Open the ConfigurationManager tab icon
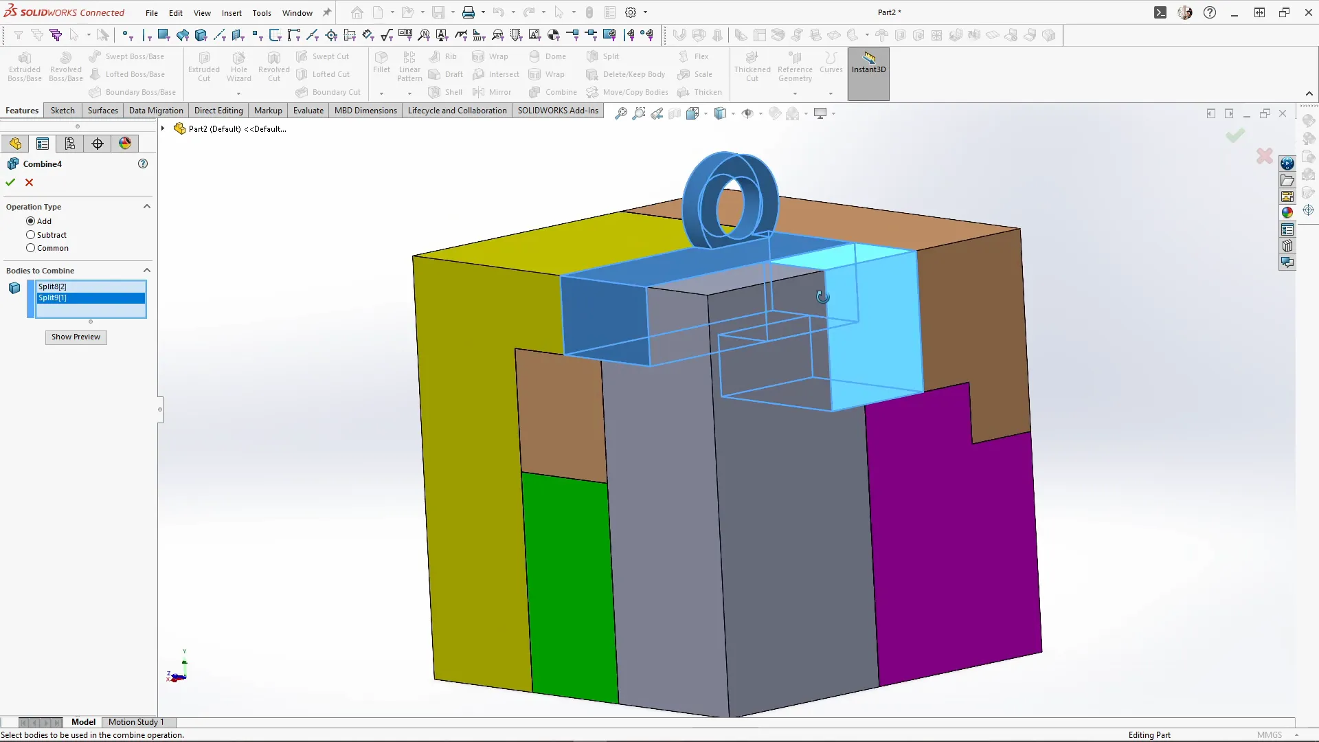1319x742 pixels. pyautogui.click(x=70, y=144)
